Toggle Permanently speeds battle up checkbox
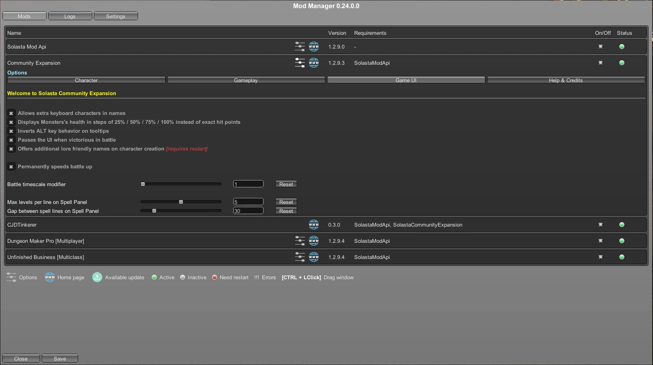Screen dimensions: 653x365 pos(11,167)
